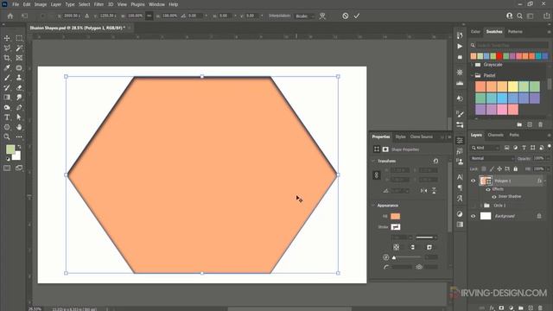Image resolution: width=553 pixels, height=311 pixels.
Task: Expand the Grayscale swatch group
Action: [x=473, y=65]
